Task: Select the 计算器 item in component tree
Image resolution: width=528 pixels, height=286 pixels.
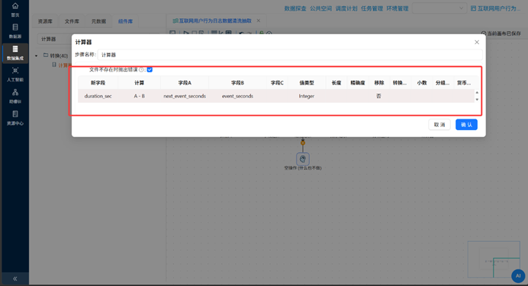Action: pos(65,65)
